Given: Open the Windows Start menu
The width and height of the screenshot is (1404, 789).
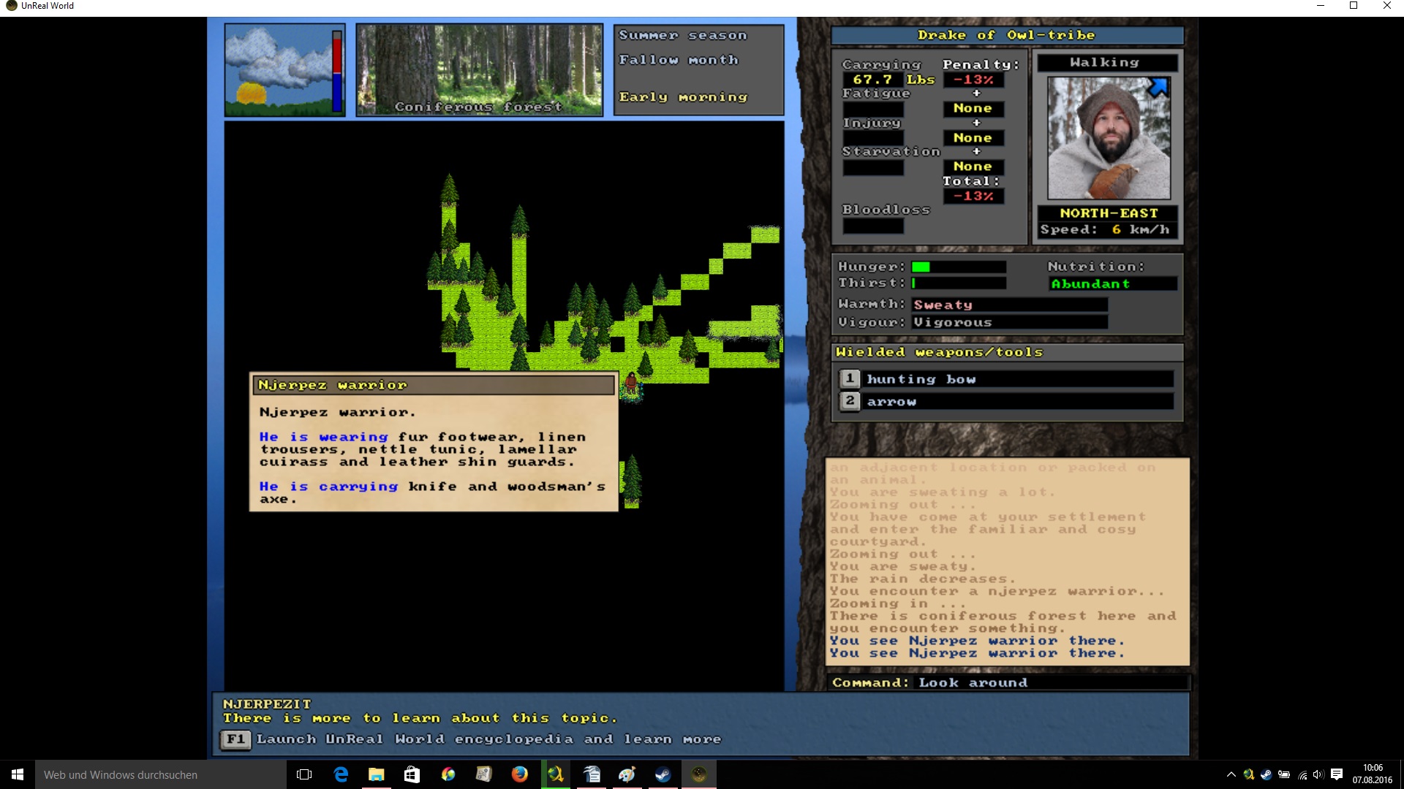Looking at the screenshot, I should [18, 774].
